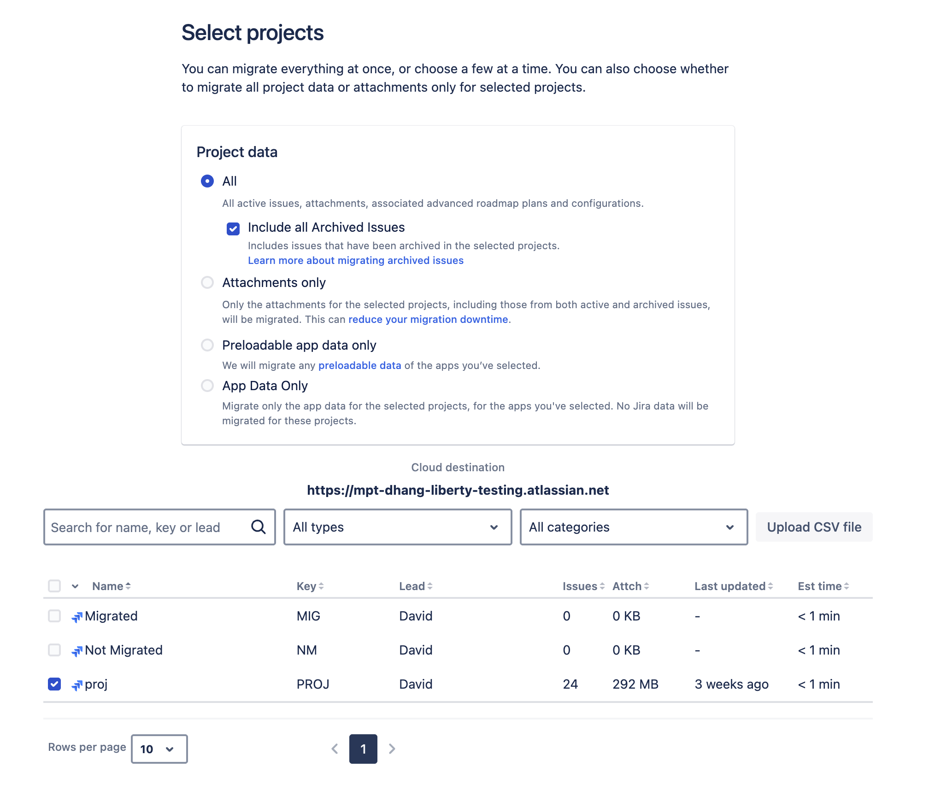
Task: Open the migrating archived issues learn more link
Action: pyautogui.click(x=355, y=260)
